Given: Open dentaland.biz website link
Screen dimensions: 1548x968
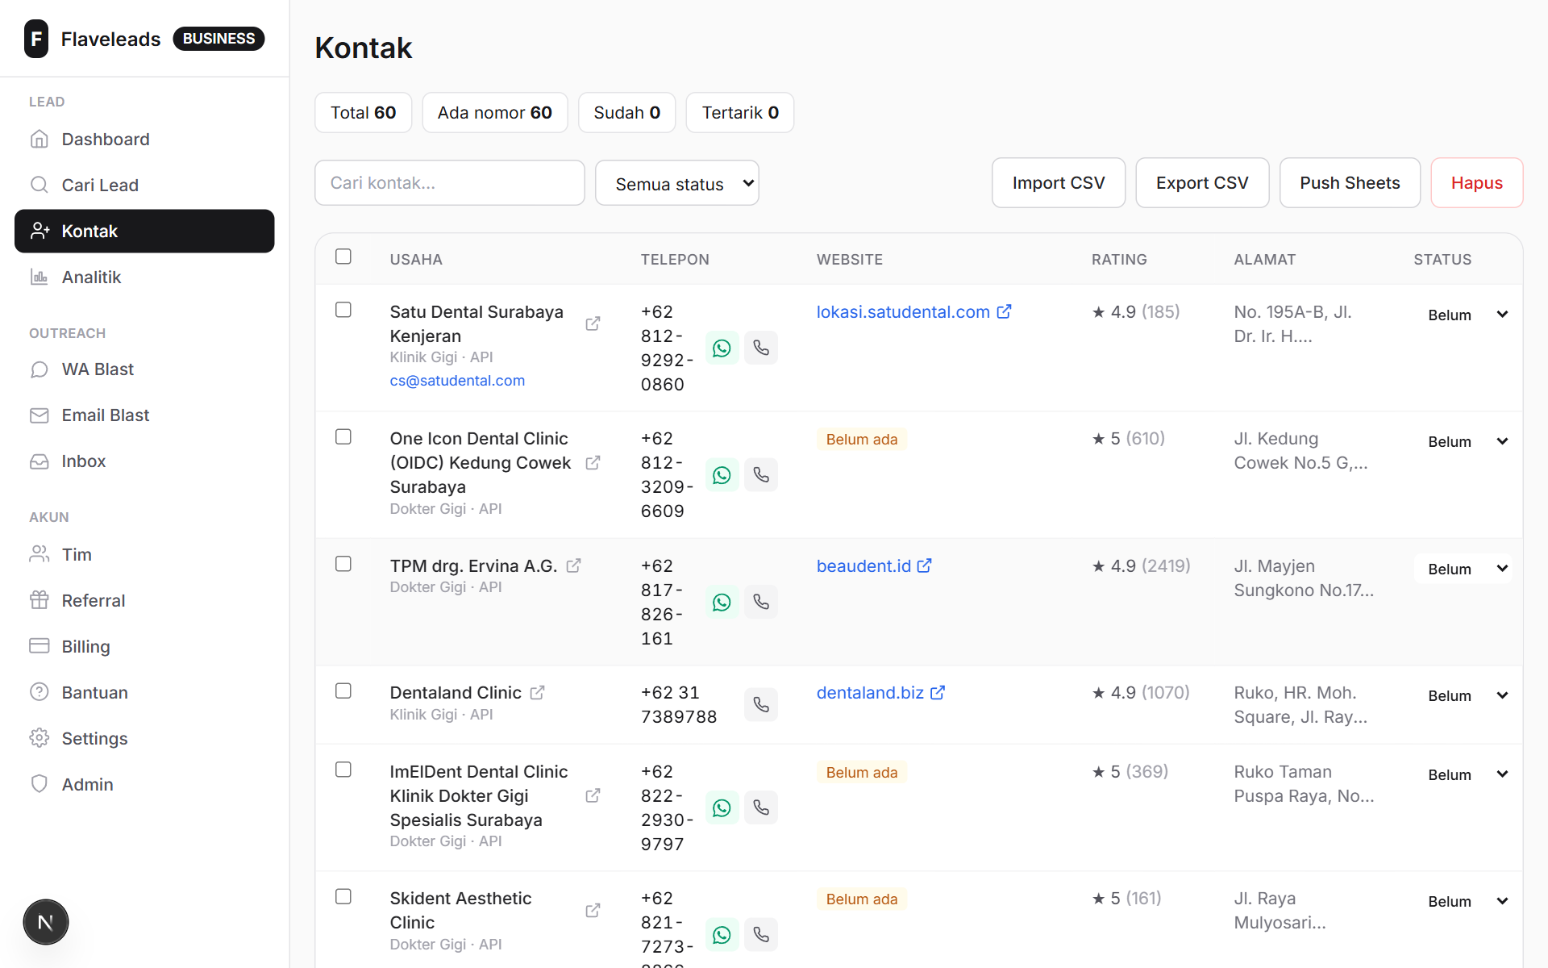Looking at the screenshot, I should click(880, 692).
